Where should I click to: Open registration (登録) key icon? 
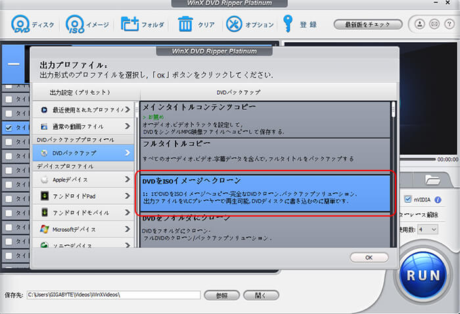[300, 24]
